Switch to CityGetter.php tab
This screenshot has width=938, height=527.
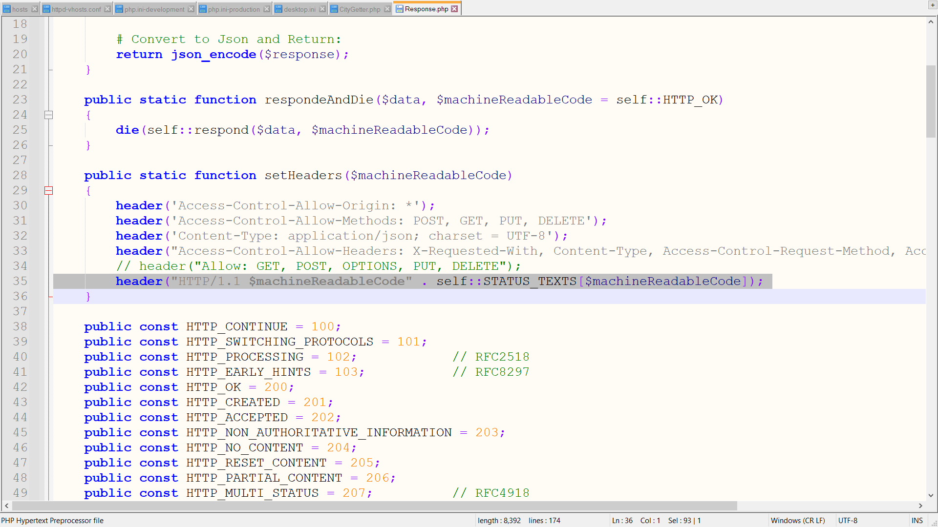tap(360, 9)
